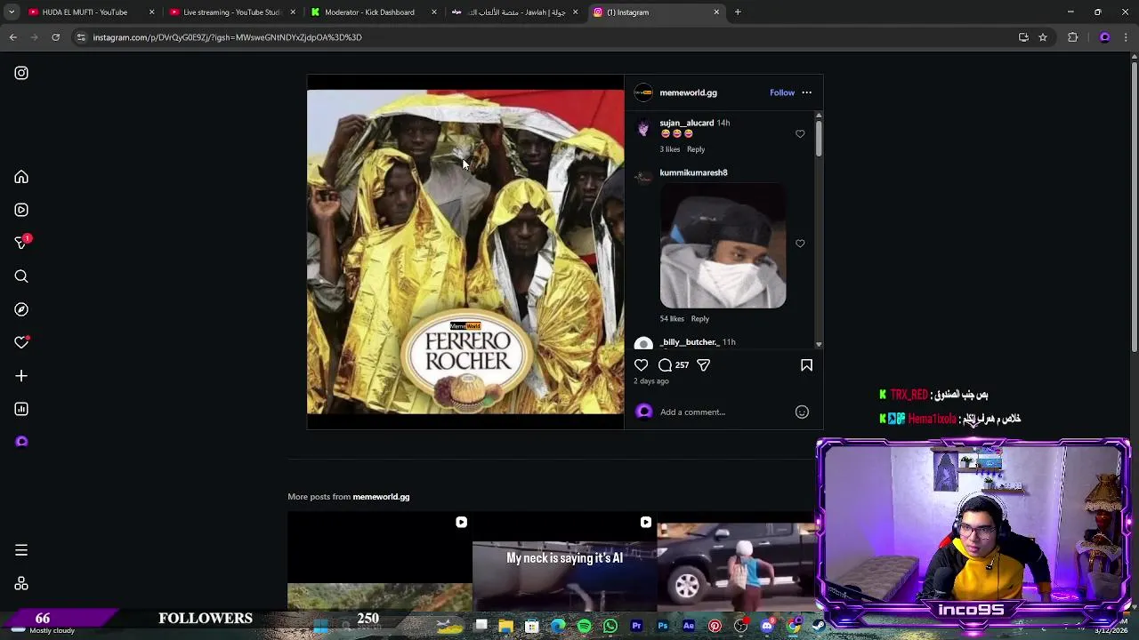Viewport: 1139px width, 640px height.
Task: Open 'My neck is saying it's AI' reel
Action: 564,562
